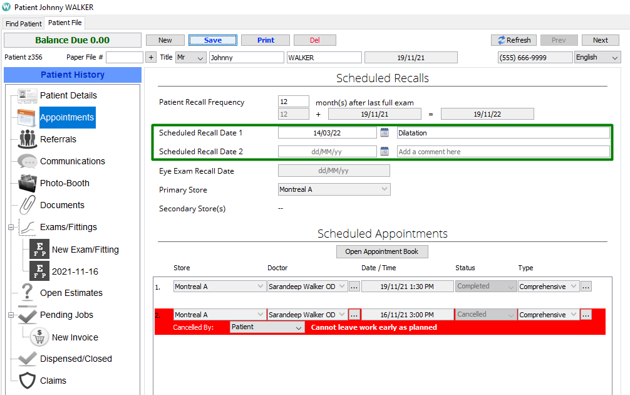The image size is (630, 395).
Task: Open Cancelled By dropdown showing Patient
Action: point(267,327)
